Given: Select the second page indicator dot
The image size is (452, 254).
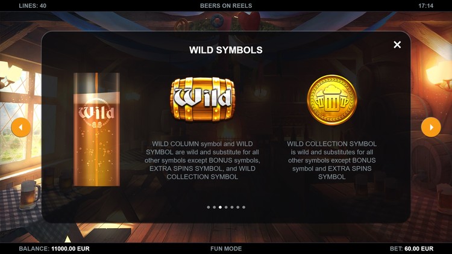Looking at the screenshot, I should [x=214, y=207].
